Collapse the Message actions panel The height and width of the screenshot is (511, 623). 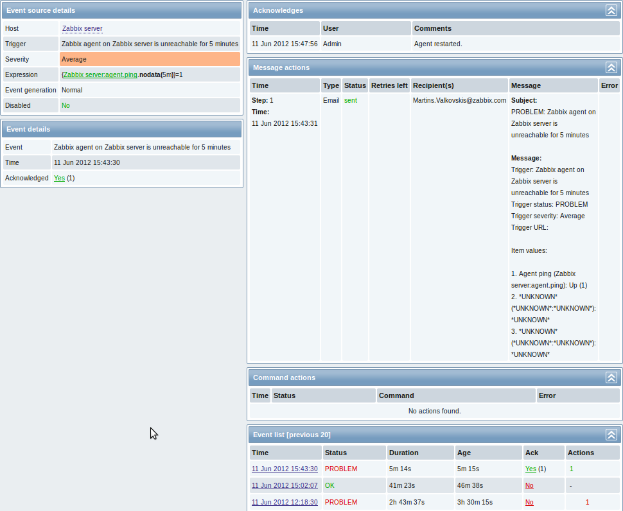click(x=611, y=67)
